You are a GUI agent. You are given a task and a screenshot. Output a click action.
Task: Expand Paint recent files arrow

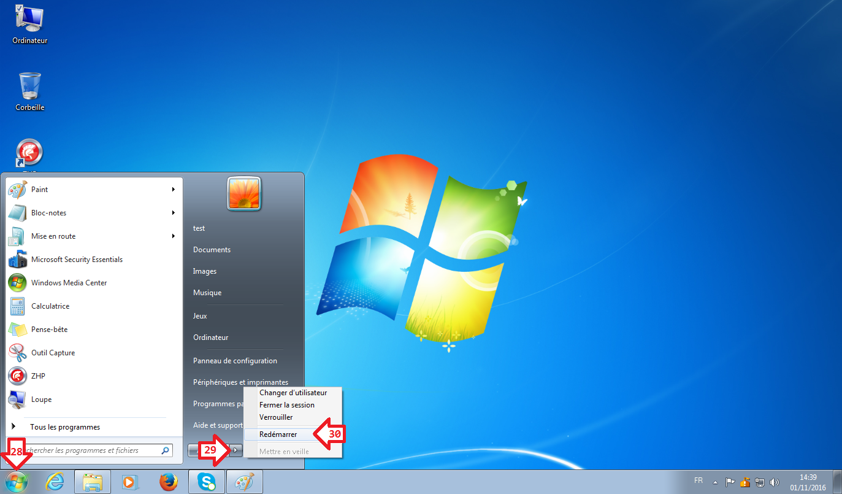click(x=174, y=190)
